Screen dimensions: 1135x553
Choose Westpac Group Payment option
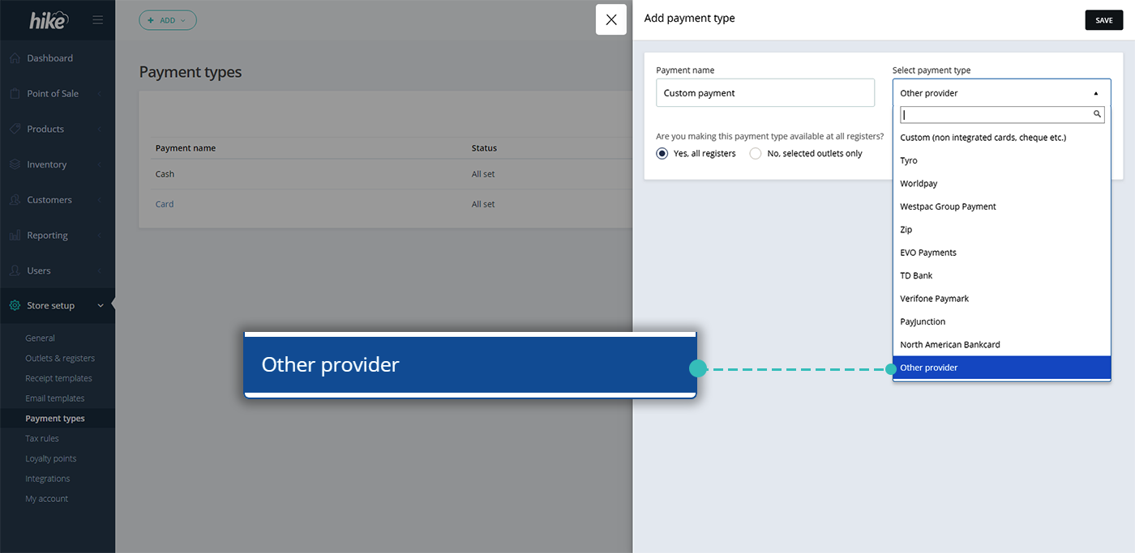click(x=1001, y=206)
